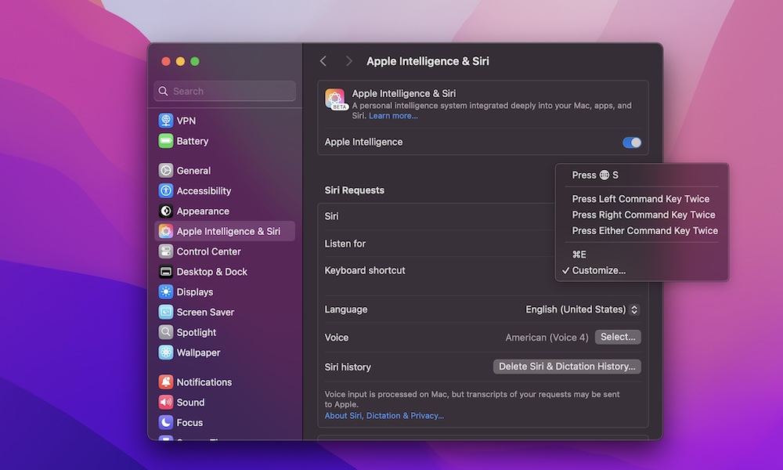Click the Select... button for Voice

(x=617, y=337)
